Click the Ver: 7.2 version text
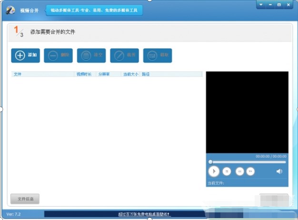298x220 pixels. [13, 214]
